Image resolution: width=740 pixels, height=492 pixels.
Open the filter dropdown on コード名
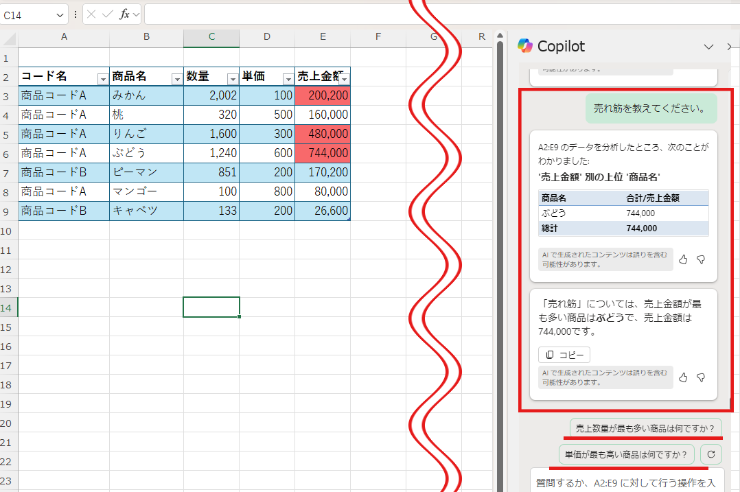coord(102,79)
